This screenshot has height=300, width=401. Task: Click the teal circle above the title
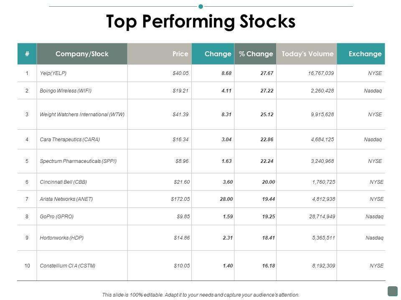(x=200, y=6)
